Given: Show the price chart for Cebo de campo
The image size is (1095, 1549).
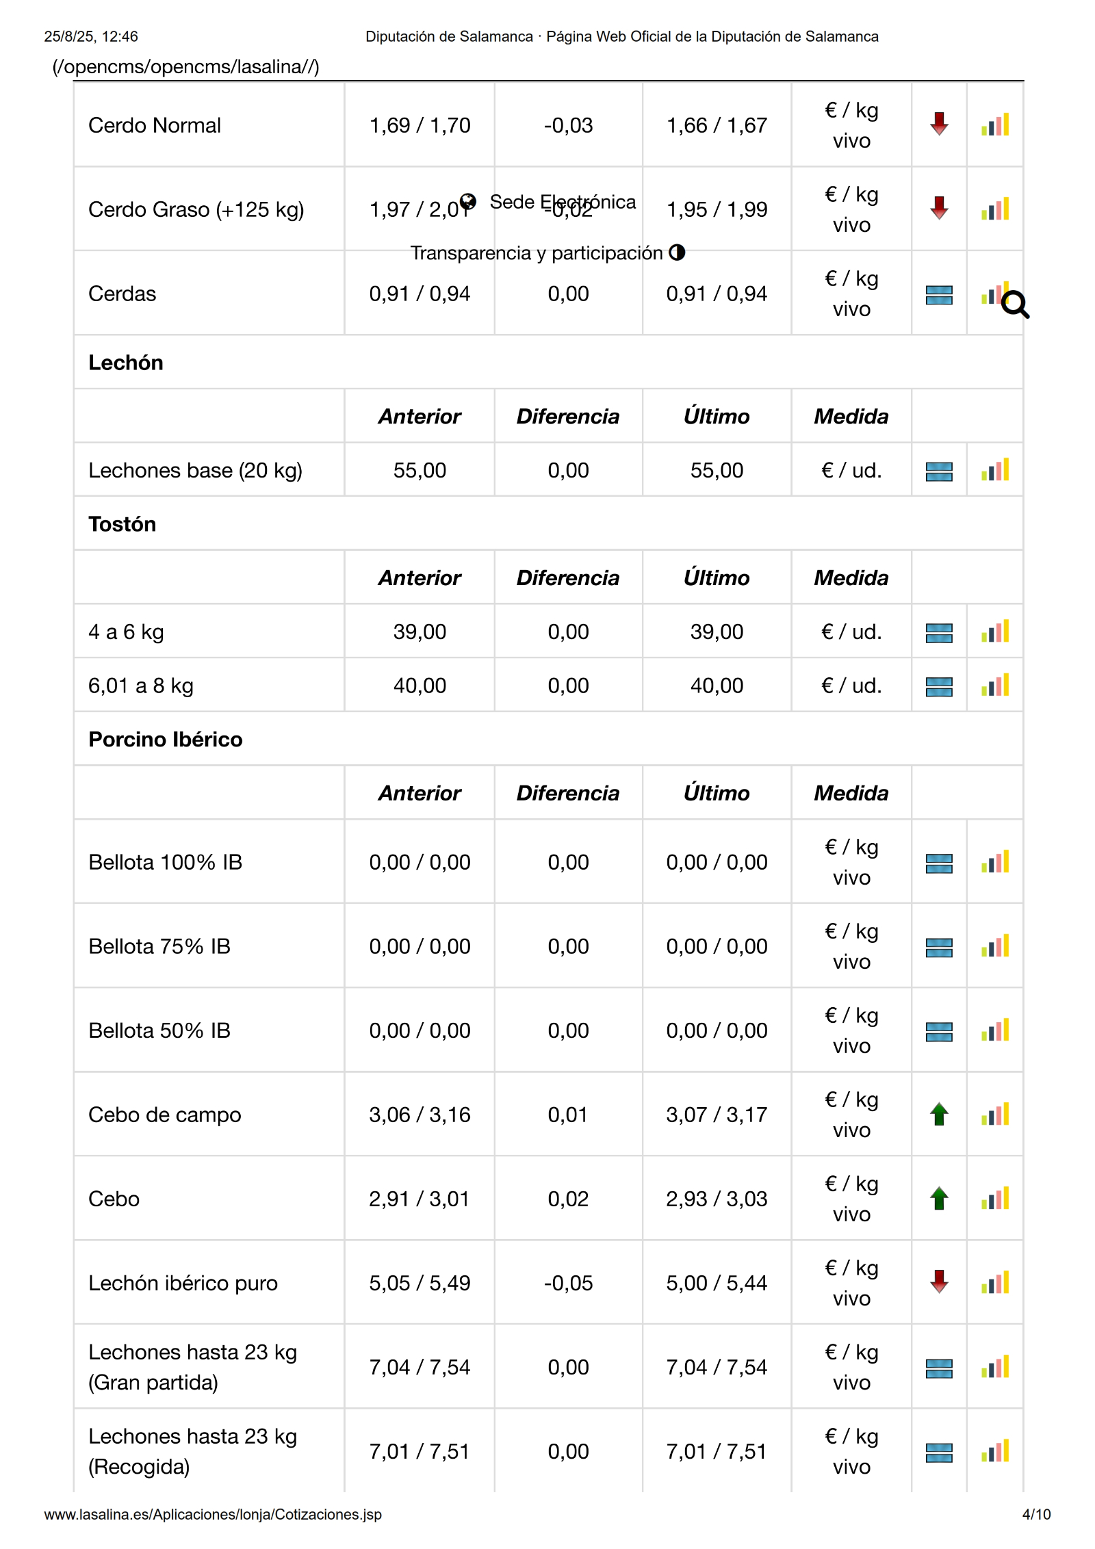Looking at the screenshot, I should pyautogui.click(x=994, y=1115).
